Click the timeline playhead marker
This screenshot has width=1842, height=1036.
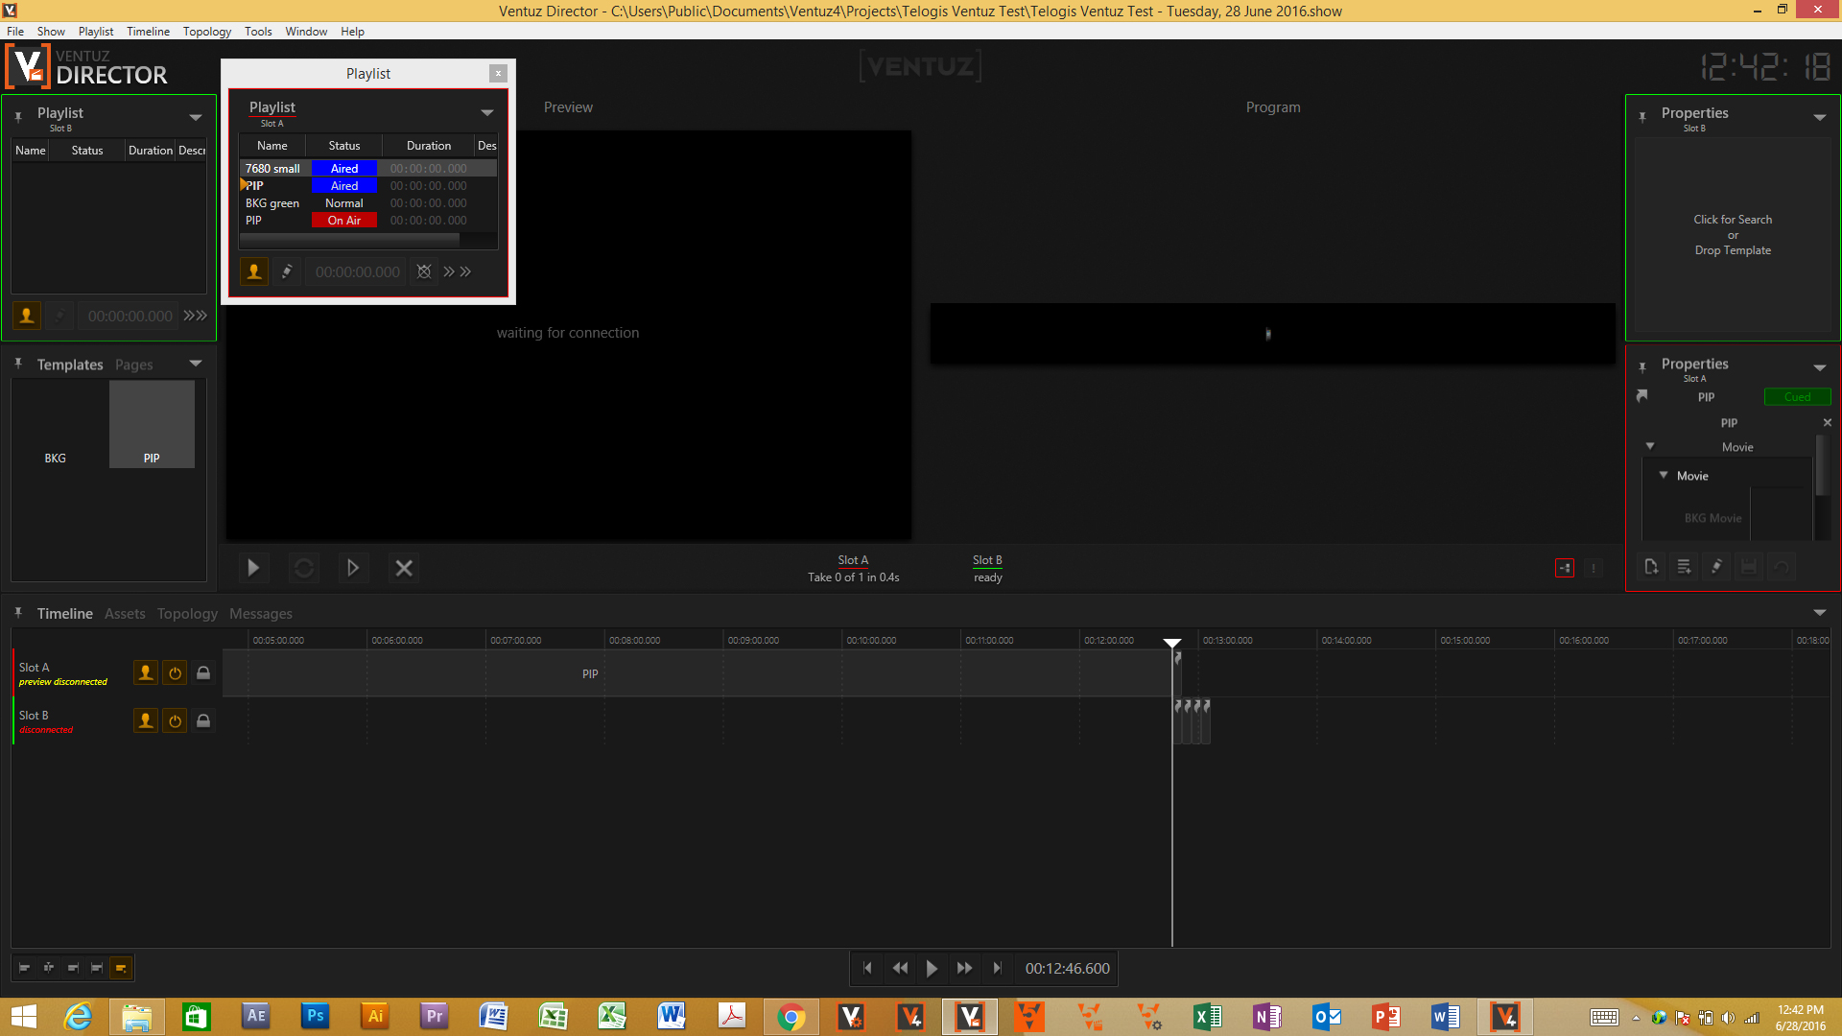1172,643
